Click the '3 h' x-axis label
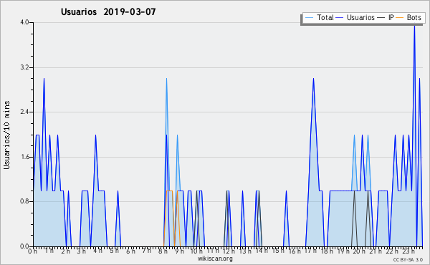This screenshot has width=430, height=265. tap(82, 251)
